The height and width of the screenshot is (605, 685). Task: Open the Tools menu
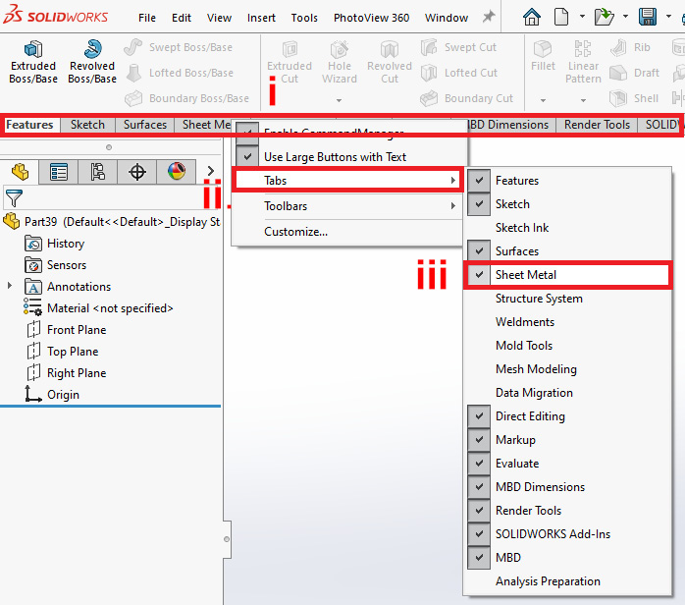(304, 18)
